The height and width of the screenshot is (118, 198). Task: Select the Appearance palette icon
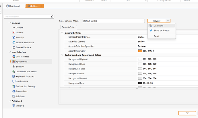click(14, 61)
